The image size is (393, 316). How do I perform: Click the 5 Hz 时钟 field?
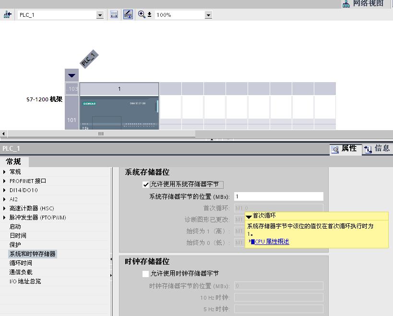pos(279,309)
